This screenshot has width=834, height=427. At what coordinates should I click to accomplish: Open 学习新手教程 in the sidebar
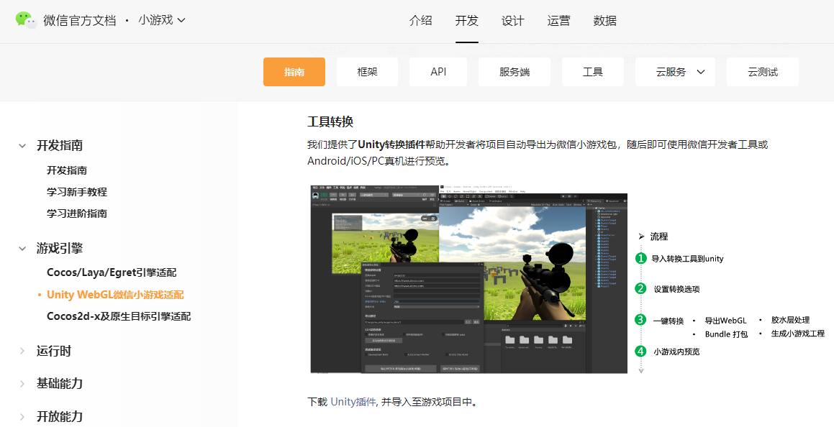click(x=76, y=192)
